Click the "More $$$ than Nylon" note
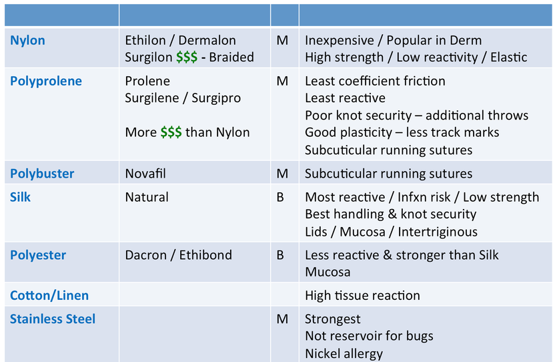Screen dimensions: 557x362 [187, 132]
